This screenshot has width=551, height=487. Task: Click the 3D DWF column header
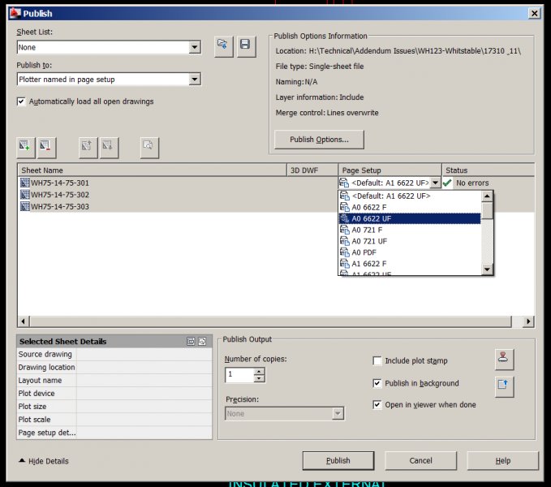pos(312,170)
